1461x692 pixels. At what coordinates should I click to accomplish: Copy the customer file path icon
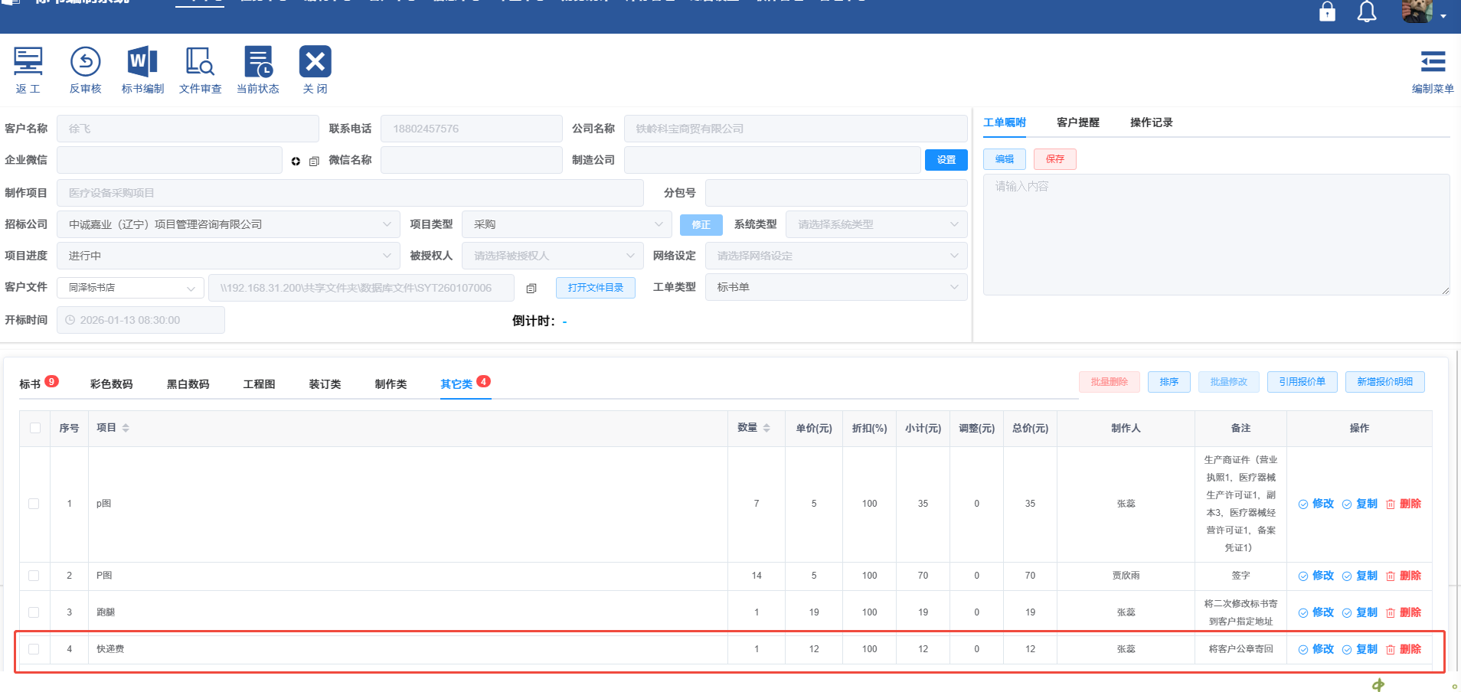[531, 288]
